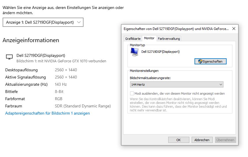Click text Bildschirm 1: mit NVIDIA GeForce GTX 1070 verbunden
The image size is (248, 157).
pyautogui.click(x=61, y=61)
